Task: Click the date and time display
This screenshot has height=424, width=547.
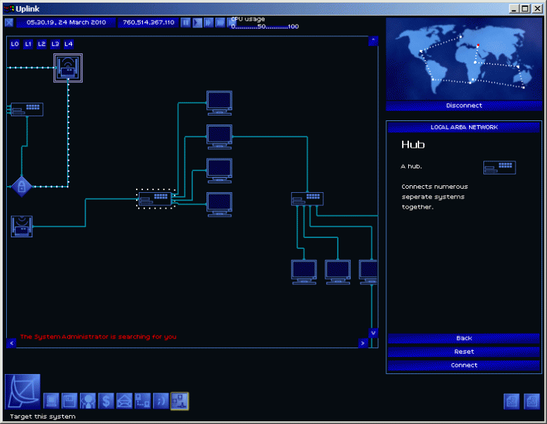Action: [66, 23]
